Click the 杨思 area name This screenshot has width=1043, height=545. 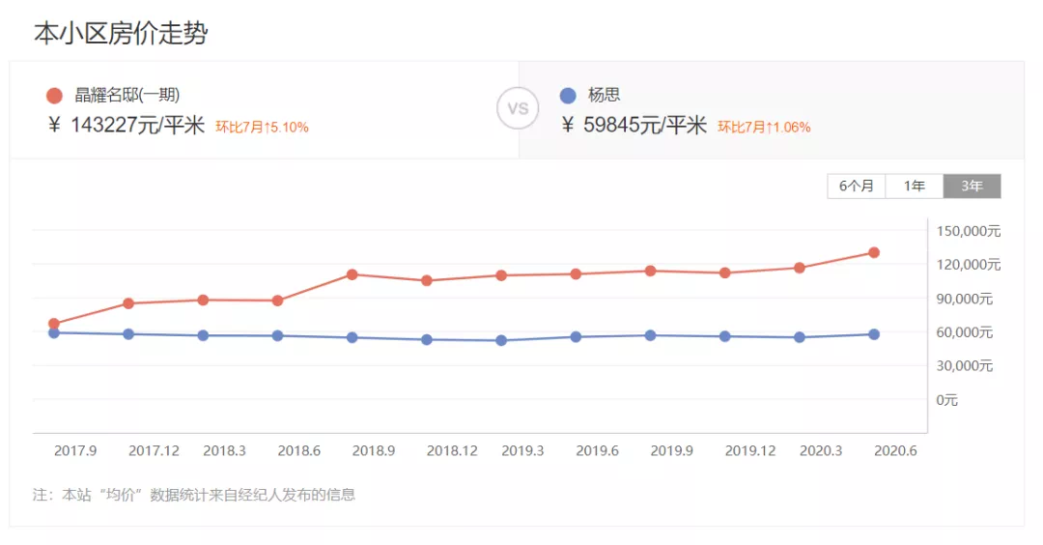click(x=604, y=95)
